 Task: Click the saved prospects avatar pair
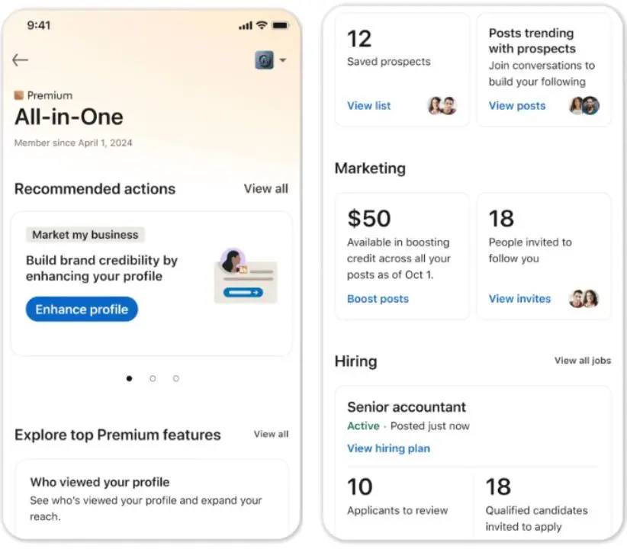(442, 106)
